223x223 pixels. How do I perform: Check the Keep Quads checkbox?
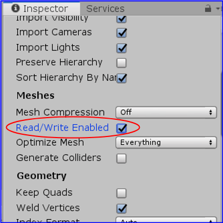121,193
